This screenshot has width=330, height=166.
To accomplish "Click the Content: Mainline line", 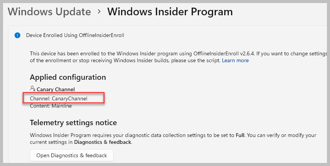I will (51, 106).
